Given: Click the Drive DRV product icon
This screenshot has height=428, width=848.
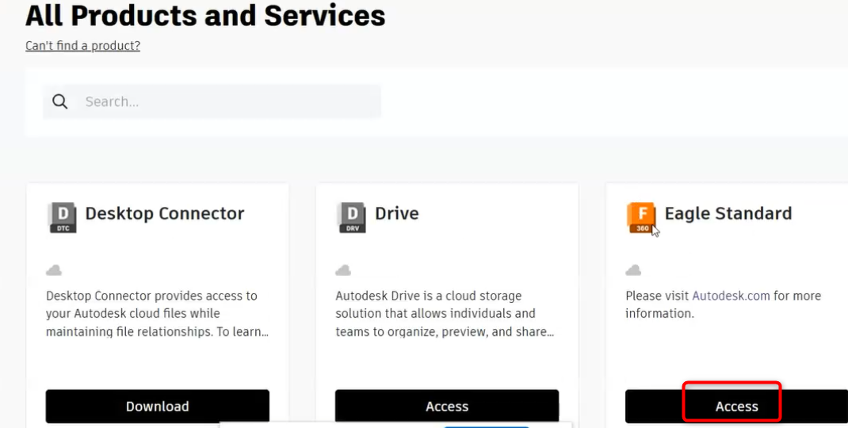Looking at the screenshot, I should (x=352, y=217).
